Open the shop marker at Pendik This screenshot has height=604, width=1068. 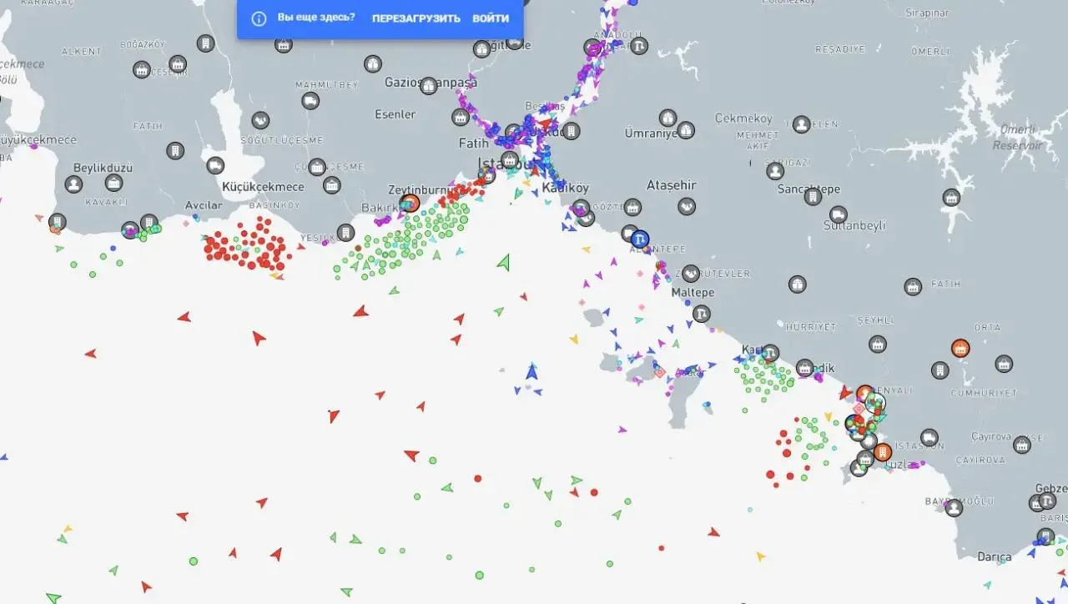point(804,367)
